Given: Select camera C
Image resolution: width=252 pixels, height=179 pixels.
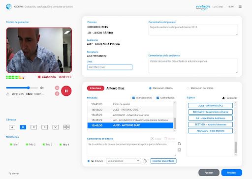Looking at the screenshot, I should click(34, 127).
